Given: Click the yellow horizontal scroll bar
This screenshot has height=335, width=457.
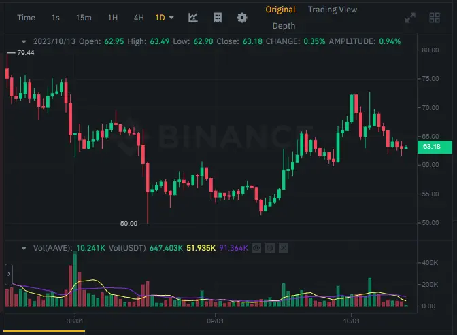Looking at the screenshot, I should coord(44,331).
